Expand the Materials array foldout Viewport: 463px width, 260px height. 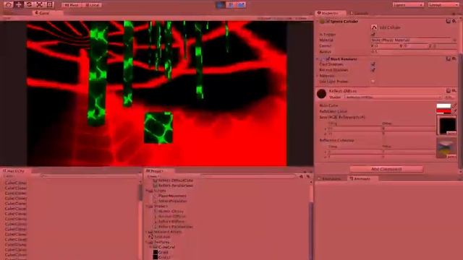click(x=318, y=76)
